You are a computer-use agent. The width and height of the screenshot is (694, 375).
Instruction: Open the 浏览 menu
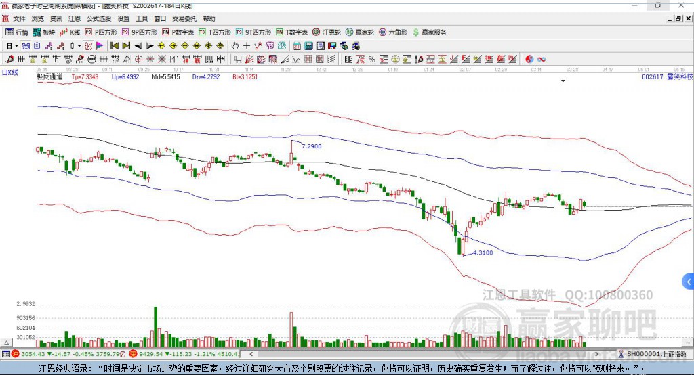[38, 18]
